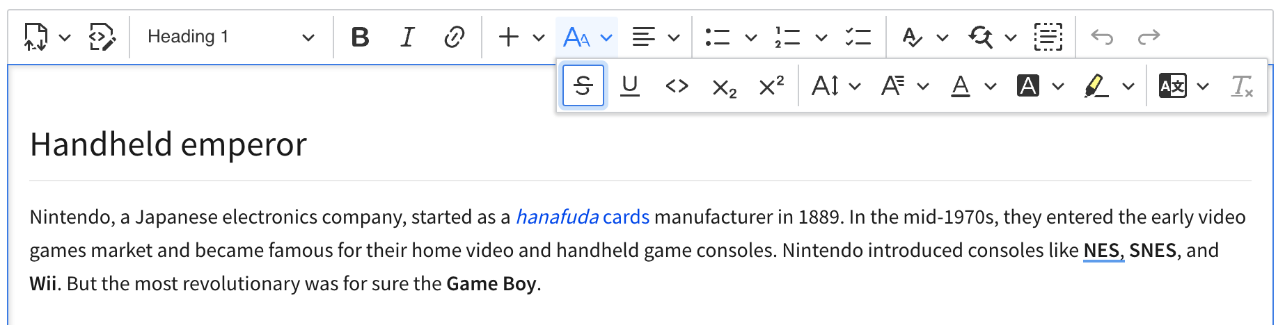Toggle the to-do checklist
Viewport: 1285px width, 325px height.
[x=858, y=37]
